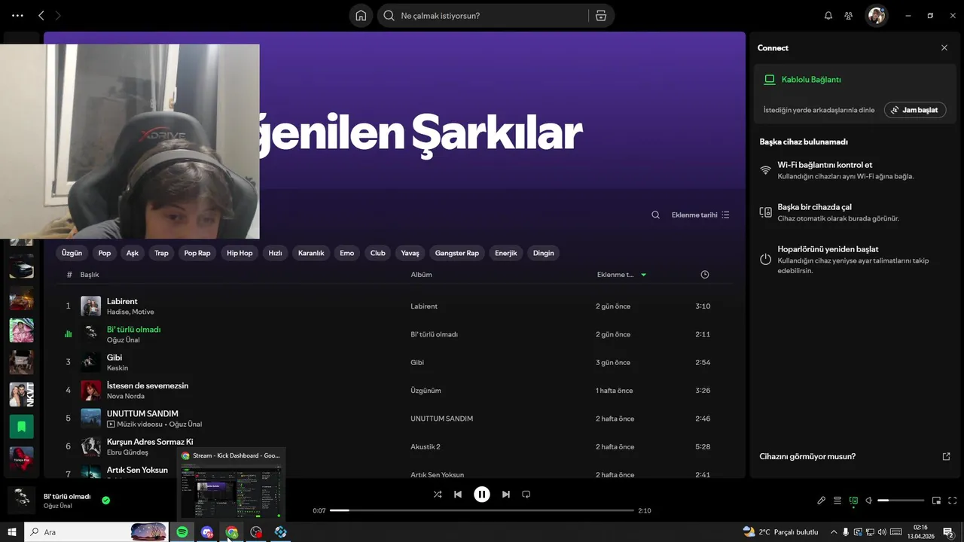Search within playlist magnifier icon

tap(656, 215)
